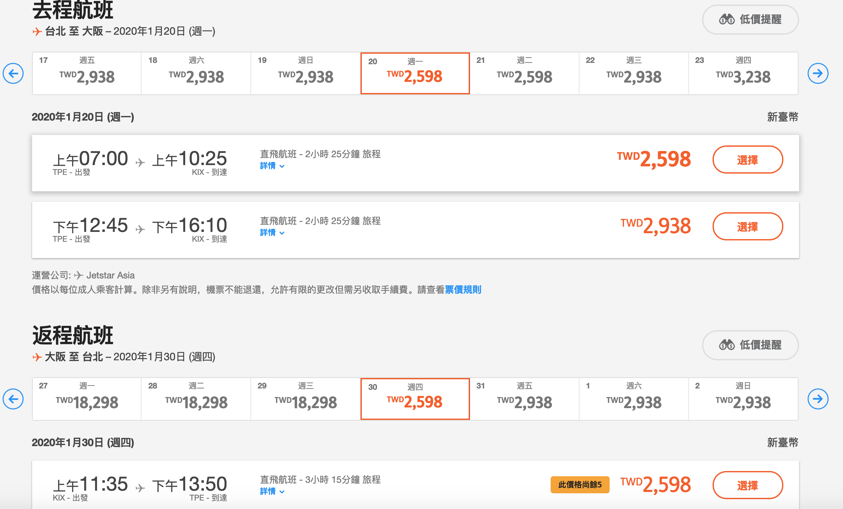843x509 pixels.
Task: Select the 07:00 flight for TWD2,598
Action: (x=748, y=160)
